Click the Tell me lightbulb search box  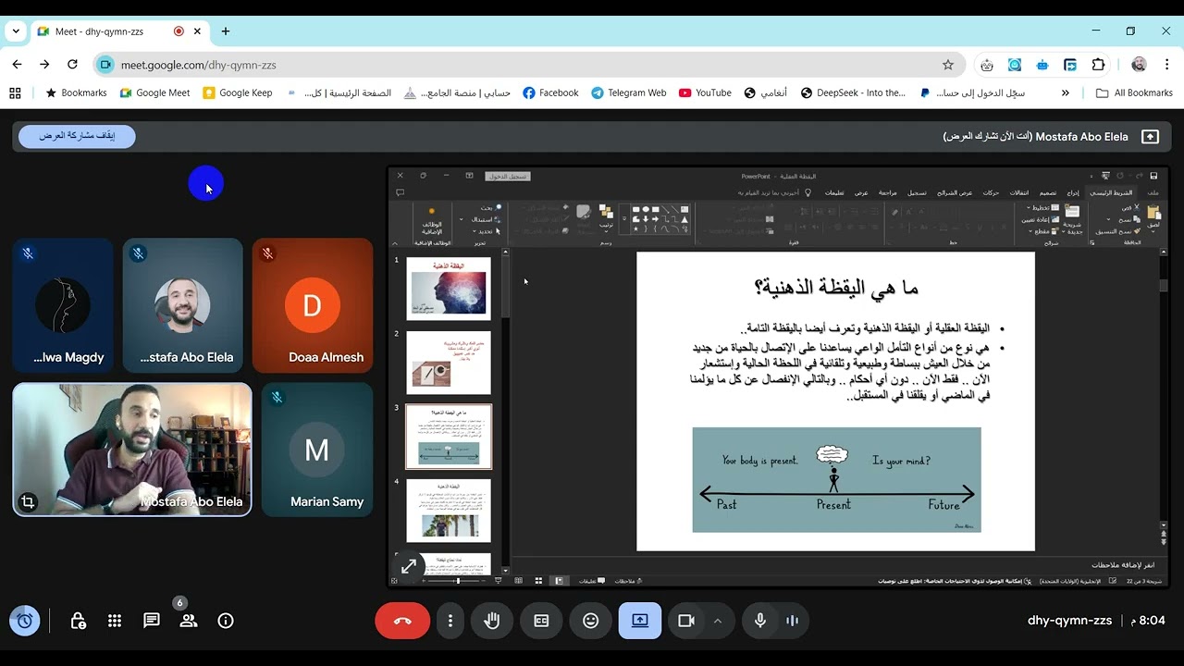pyautogui.click(x=775, y=192)
